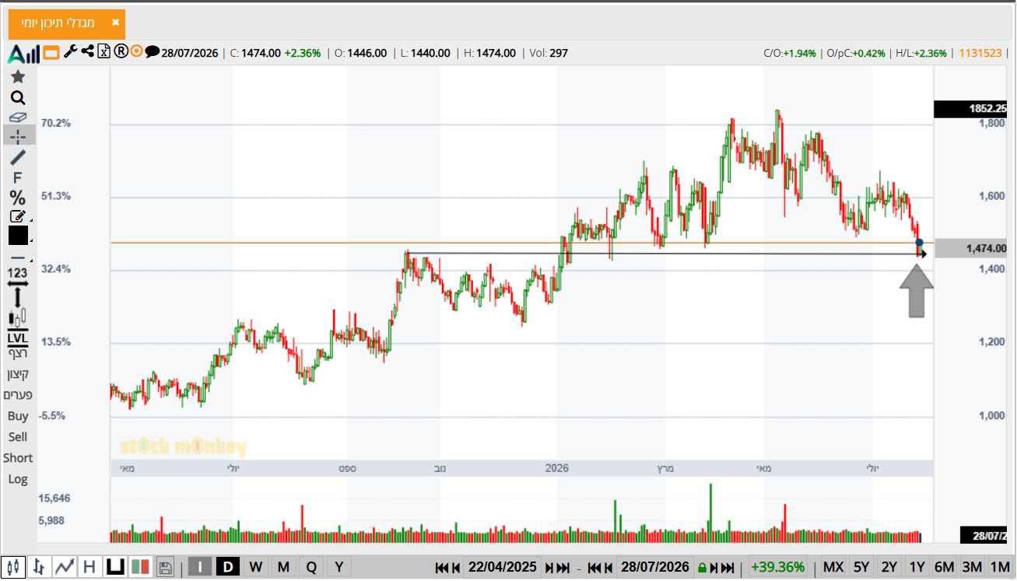This screenshot has width=1017, height=581.
Task: Select the 6M range tab
Action: [x=945, y=567]
